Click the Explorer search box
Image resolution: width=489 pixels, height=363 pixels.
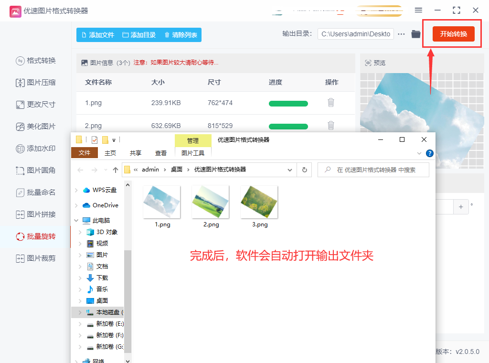pyautogui.click(x=373, y=170)
